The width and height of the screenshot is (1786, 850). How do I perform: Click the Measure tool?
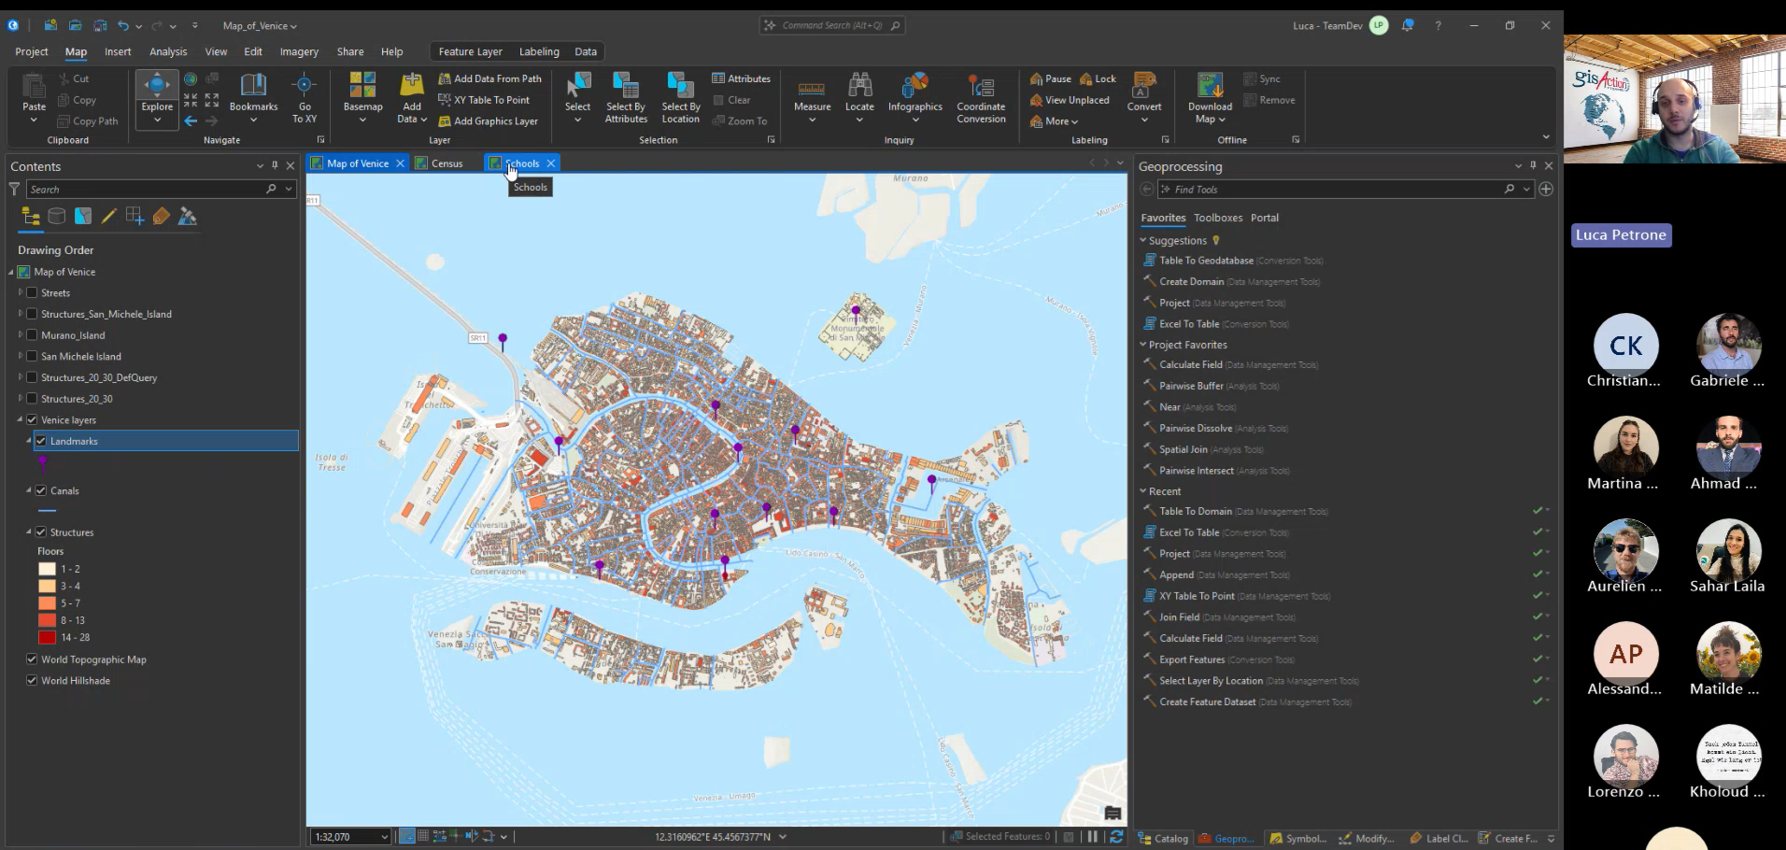812,97
